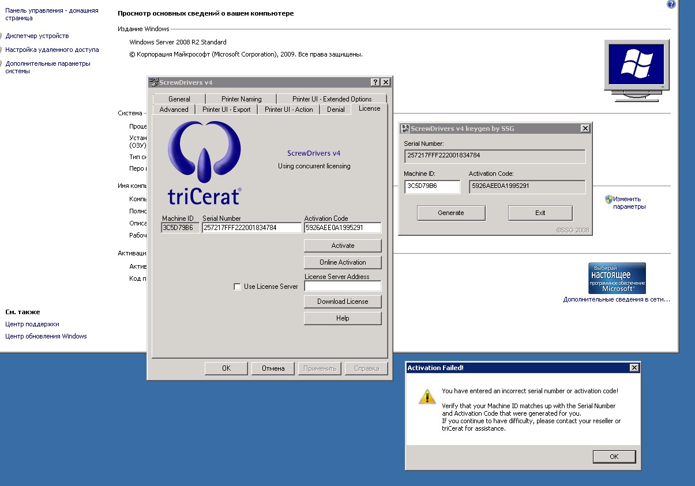Click Exit in the keygen window

click(x=540, y=213)
